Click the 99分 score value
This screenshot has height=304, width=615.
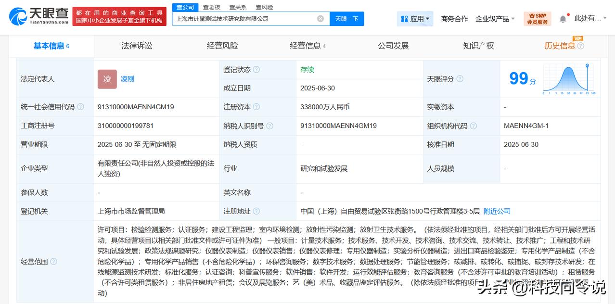point(523,78)
